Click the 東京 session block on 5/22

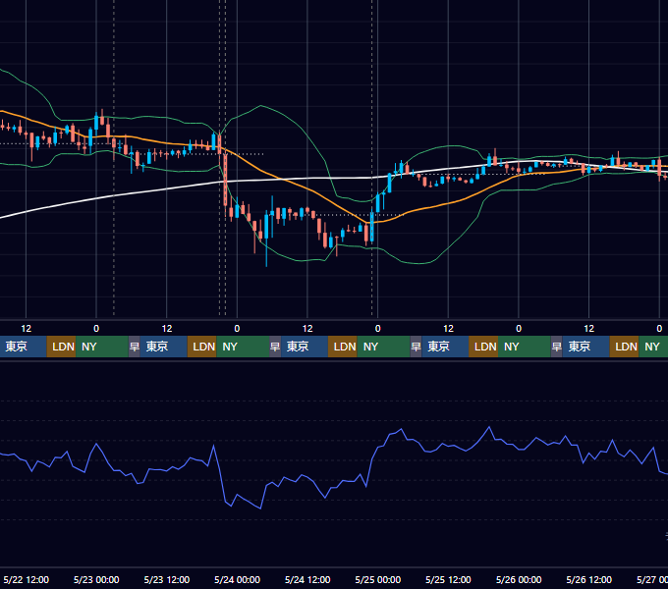pos(23,347)
